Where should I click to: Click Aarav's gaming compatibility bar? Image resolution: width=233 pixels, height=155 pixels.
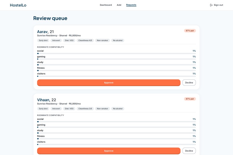[116, 59]
